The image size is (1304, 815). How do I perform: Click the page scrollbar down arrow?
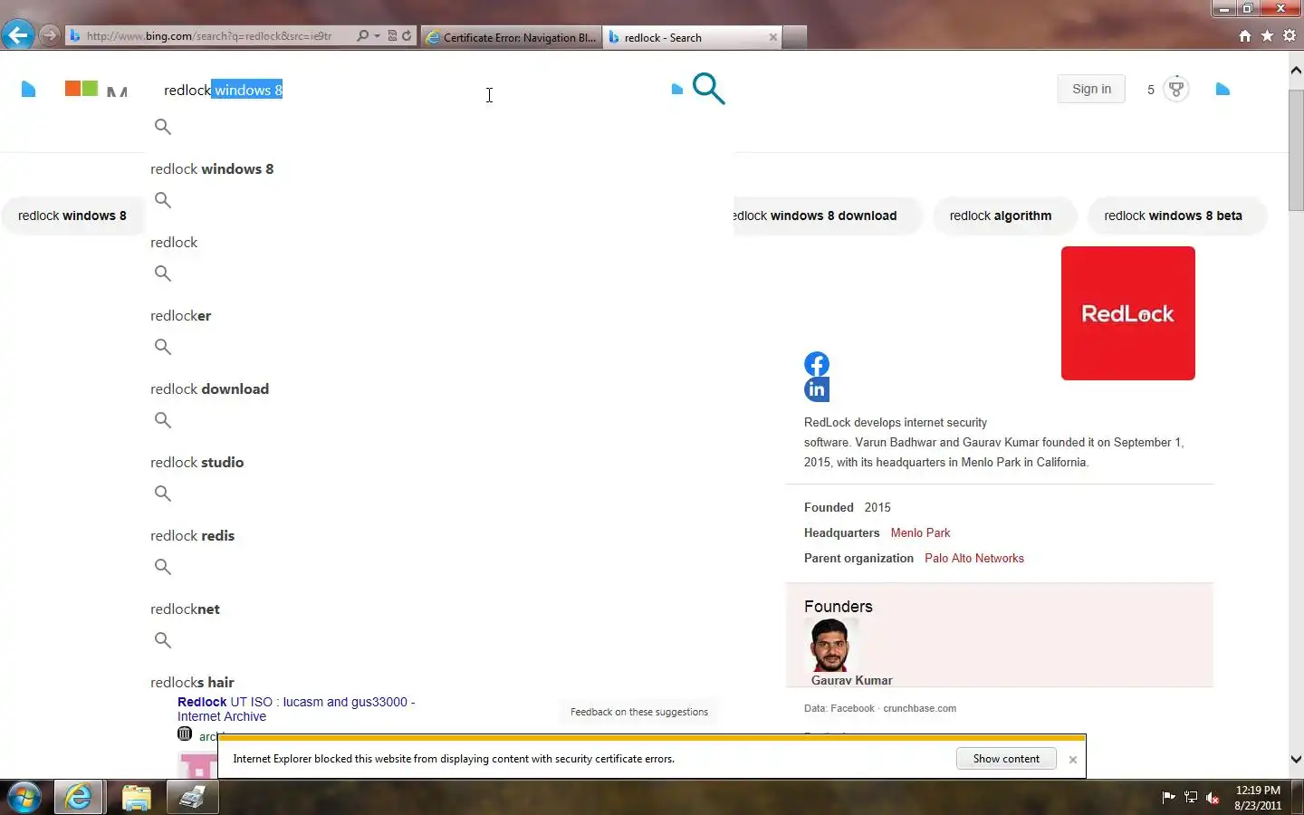1296,760
